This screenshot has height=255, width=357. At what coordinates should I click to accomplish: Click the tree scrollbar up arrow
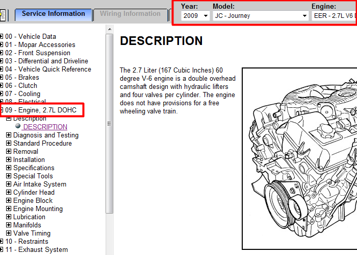pos(110,29)
